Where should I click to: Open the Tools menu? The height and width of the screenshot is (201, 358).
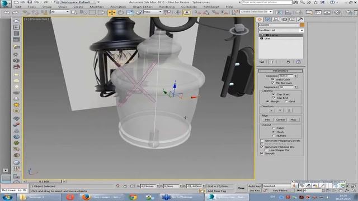click(32, 7)
